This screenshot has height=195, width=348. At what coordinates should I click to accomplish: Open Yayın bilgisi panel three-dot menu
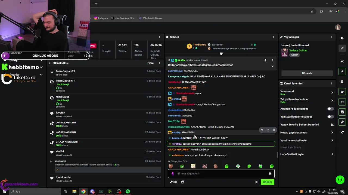(331, 37)
